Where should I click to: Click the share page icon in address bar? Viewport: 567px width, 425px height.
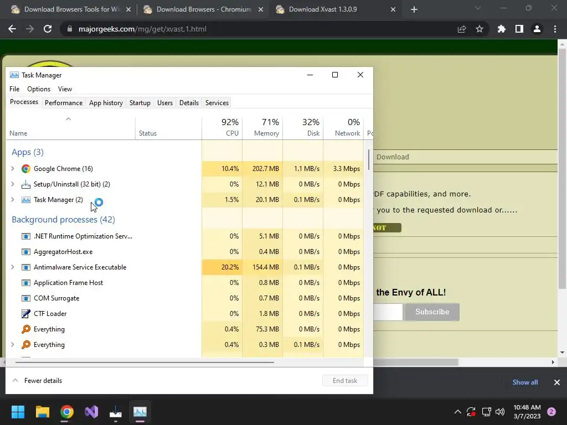click(462, 29)
